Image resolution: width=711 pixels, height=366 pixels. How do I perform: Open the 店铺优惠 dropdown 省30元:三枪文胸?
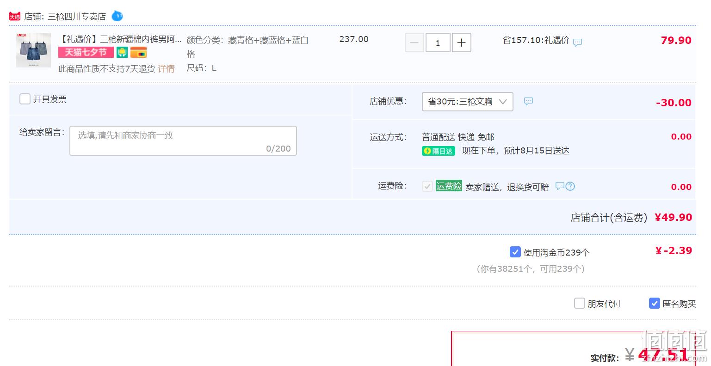coord(467,102)
